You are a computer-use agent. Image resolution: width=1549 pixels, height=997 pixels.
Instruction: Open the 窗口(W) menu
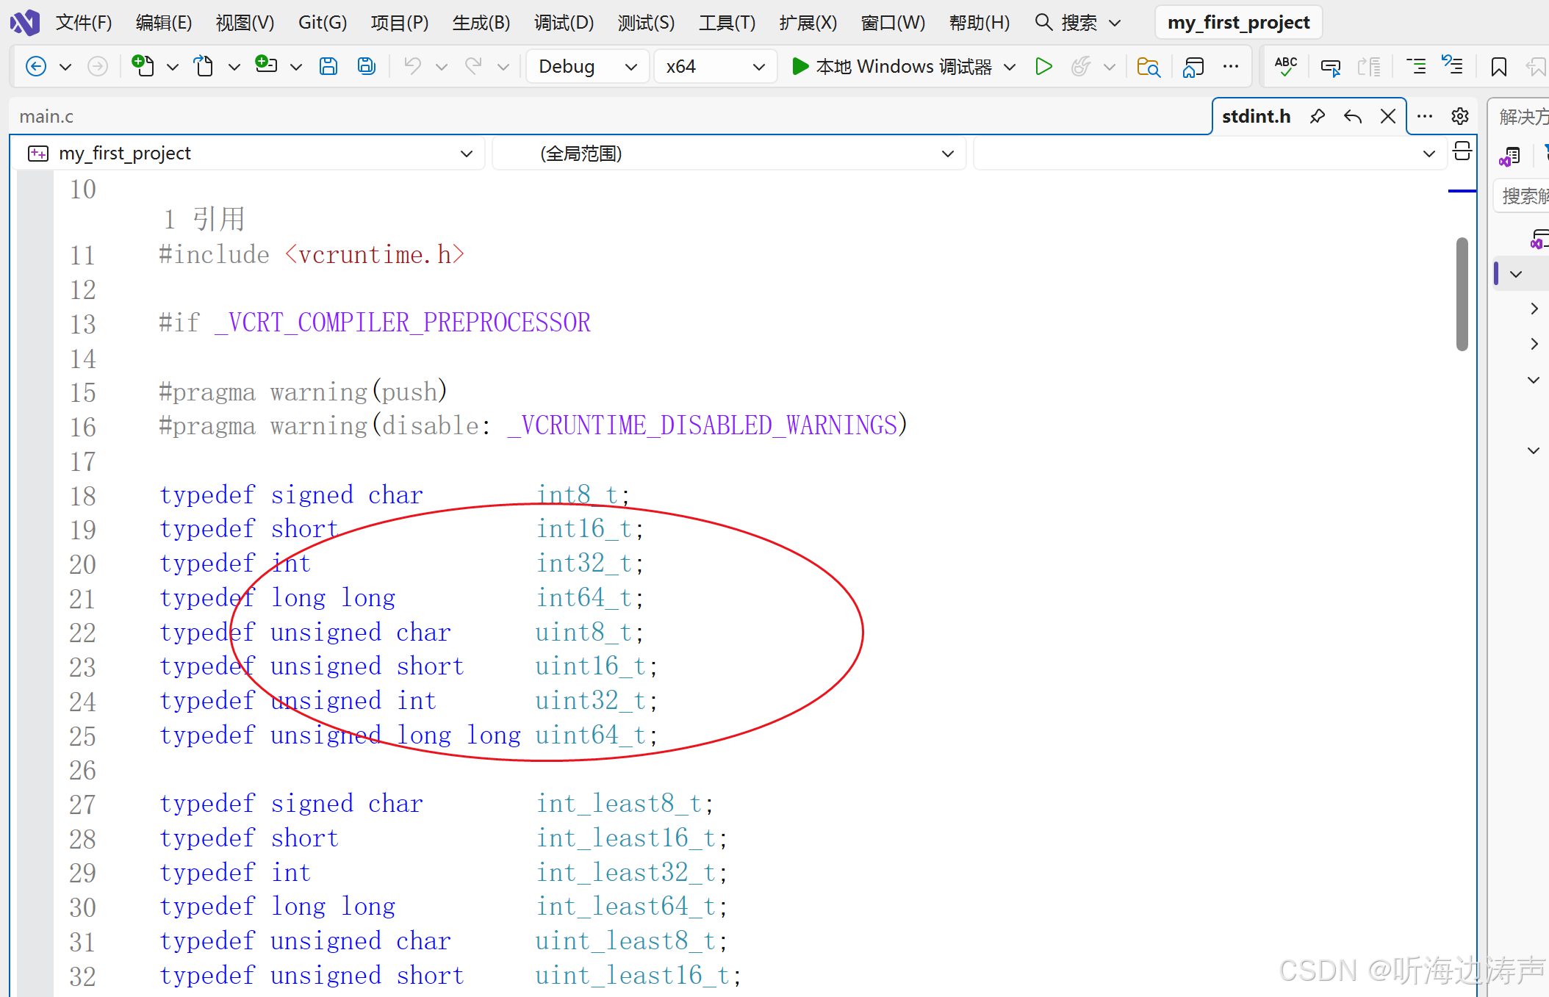(893, 23)
